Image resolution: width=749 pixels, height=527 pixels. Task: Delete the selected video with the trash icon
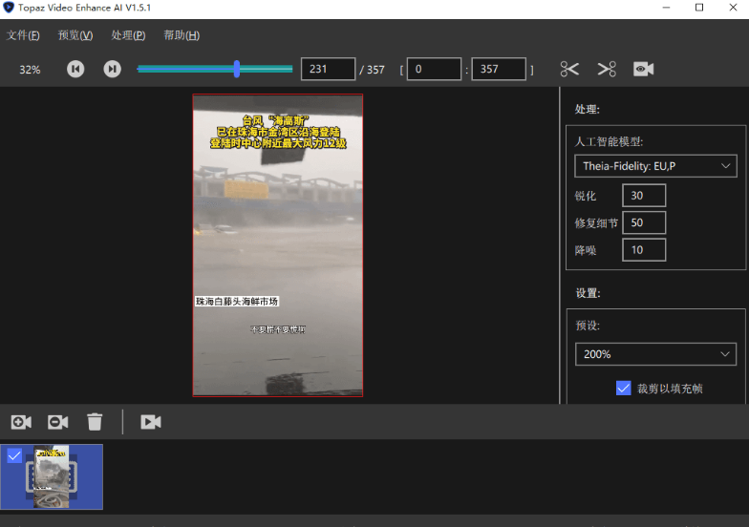(95, 422)
